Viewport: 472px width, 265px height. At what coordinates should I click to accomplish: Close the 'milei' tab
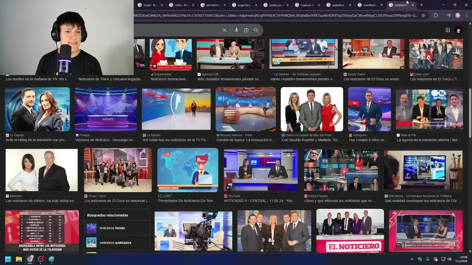point(193,5)
